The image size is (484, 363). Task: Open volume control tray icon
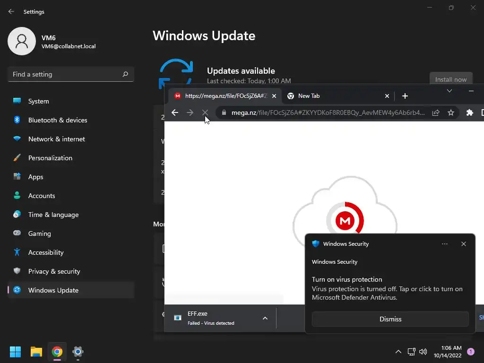(423, 352)
